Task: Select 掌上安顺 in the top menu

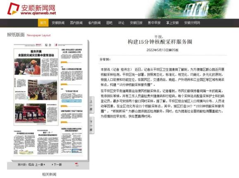Action: (172, 23)
